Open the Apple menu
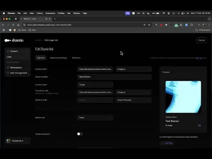This screenshot has width=212, height=159. [4, 13]
